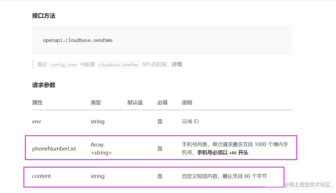The image size is (336, 193).
Task: Click the bold text 手机号必须以 +86 开头
Action: pos(223,153)
